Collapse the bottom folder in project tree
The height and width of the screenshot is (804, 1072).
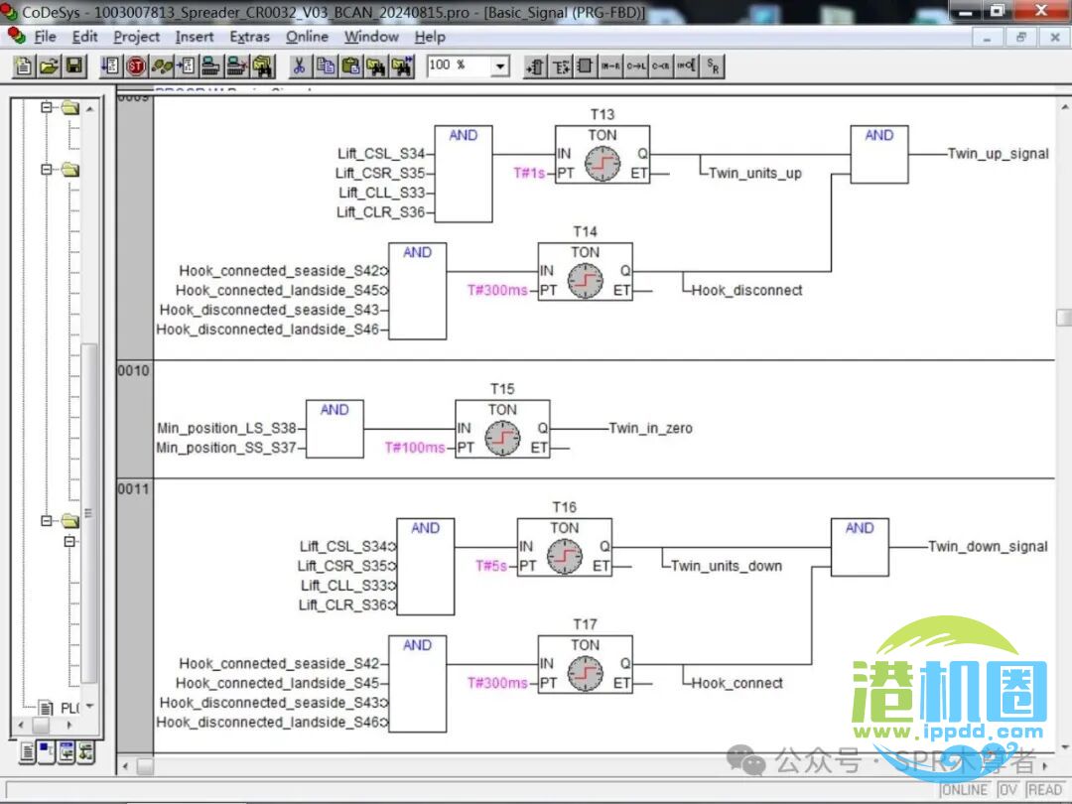[x=47, y=520]
